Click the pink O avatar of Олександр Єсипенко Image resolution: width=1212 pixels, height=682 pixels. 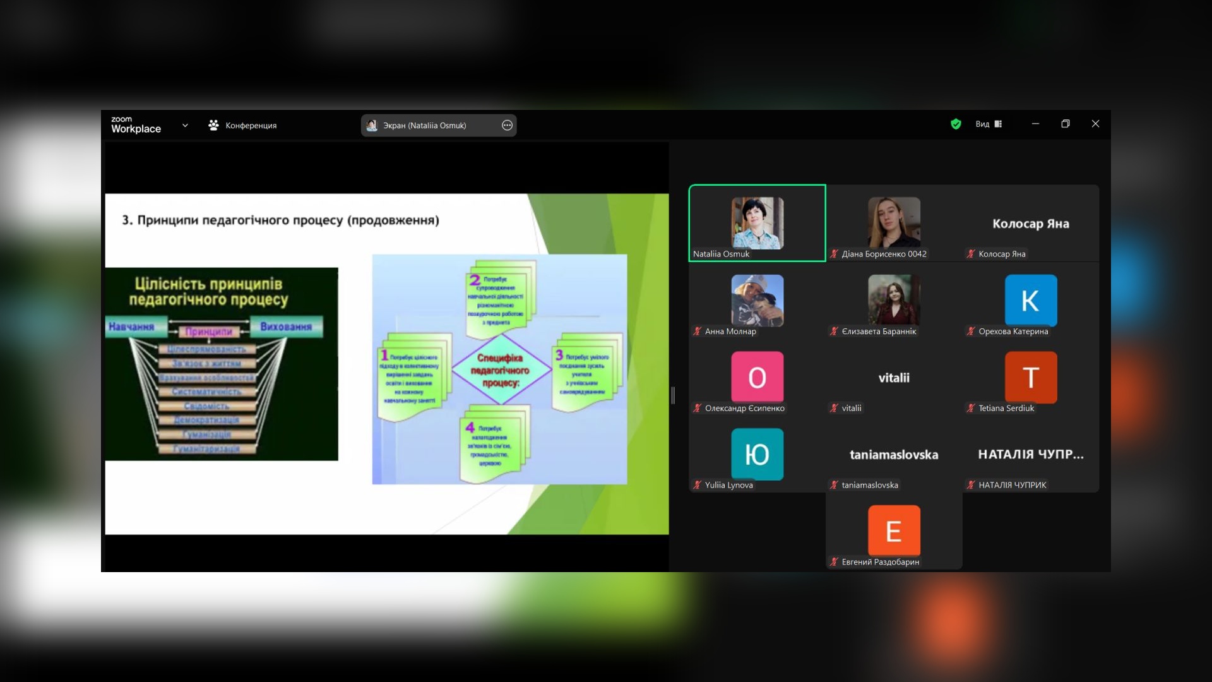[757, 377]
